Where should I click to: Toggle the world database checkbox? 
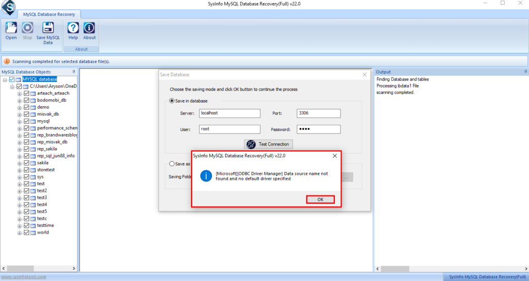[x=27, y=233]
